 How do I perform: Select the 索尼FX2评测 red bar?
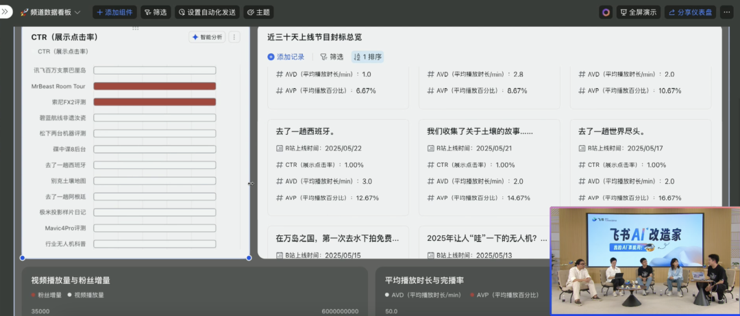155,102
